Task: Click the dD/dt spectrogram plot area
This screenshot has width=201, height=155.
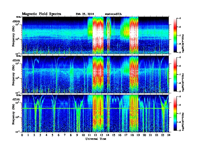Action: point(96,74)
